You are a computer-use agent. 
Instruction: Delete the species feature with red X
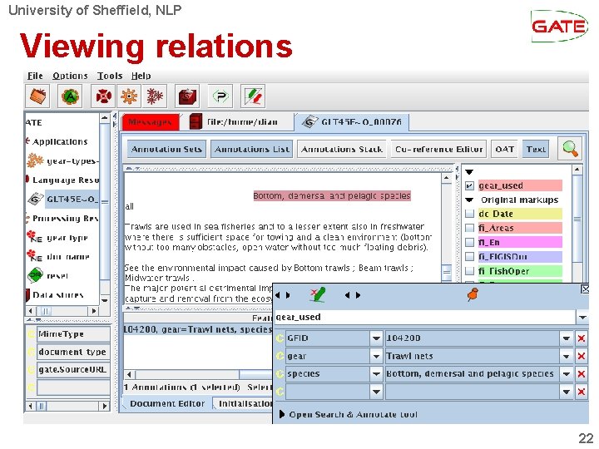(581, 373)
